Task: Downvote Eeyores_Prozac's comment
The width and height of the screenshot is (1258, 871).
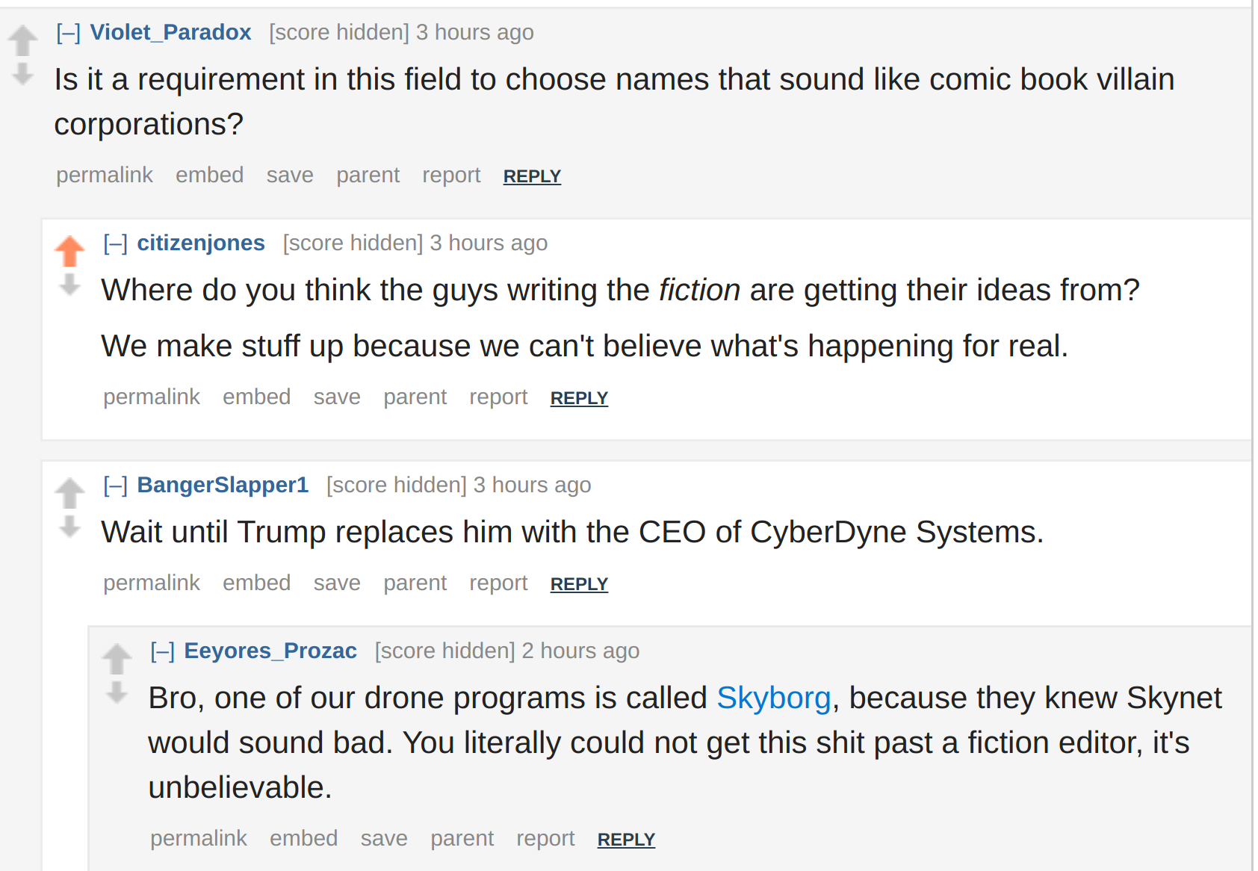Action: [x=117, y=692]
